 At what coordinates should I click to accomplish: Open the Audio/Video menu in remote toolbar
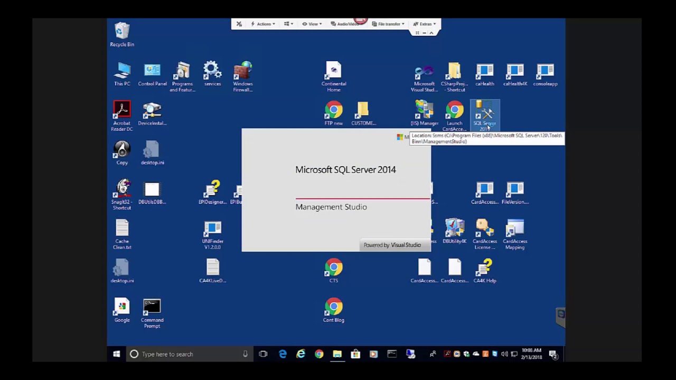(x=346, y=24)
